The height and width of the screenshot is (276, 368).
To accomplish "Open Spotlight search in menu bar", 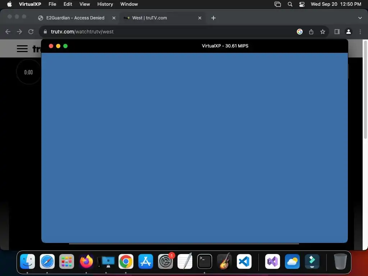I will click(x=290, y=4).
